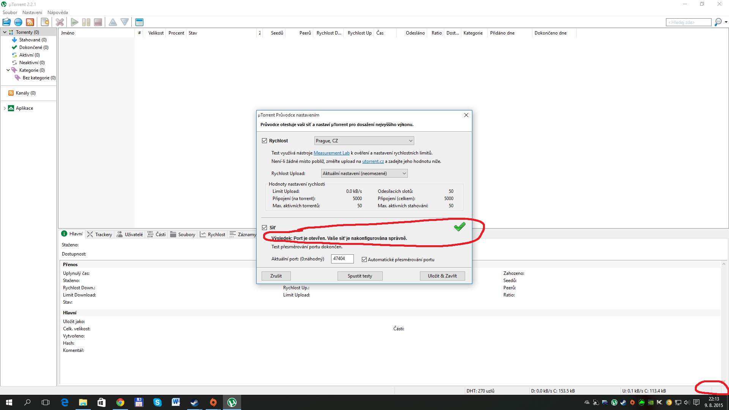The image size is (729, 410).
Task: Open Steam from taskbar
Action: coord(194,402)
